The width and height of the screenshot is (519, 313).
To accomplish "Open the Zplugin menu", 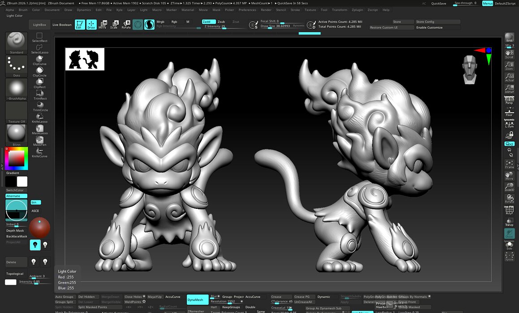I will click(357, 10).
